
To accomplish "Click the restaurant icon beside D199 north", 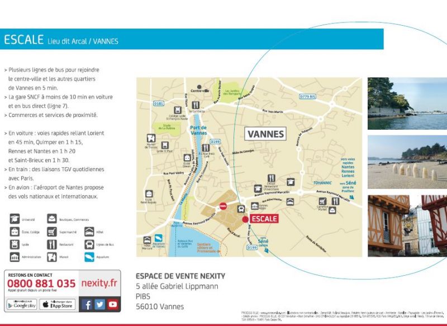I will pyautogui.click(x=206, y=148).
